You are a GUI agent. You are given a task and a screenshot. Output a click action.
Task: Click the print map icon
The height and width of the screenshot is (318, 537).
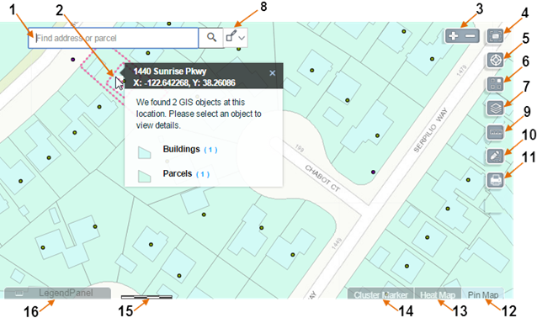(x=495, y=180)
